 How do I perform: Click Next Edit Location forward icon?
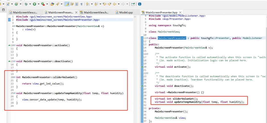click(x=110, y=4)
